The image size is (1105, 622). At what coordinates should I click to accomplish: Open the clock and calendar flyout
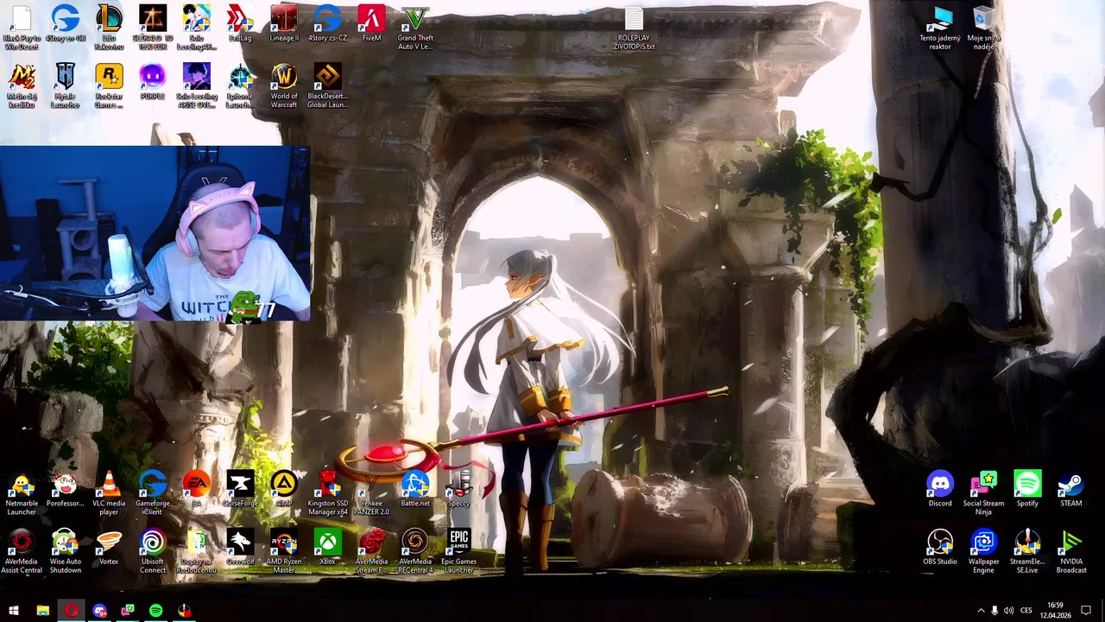(x=1055, y=611)
